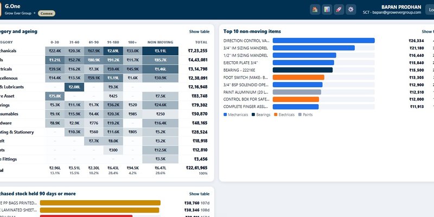The image size is (434, 217).
Task: Select the ₹75.8K heatmap cell
Action: (55, 96)
